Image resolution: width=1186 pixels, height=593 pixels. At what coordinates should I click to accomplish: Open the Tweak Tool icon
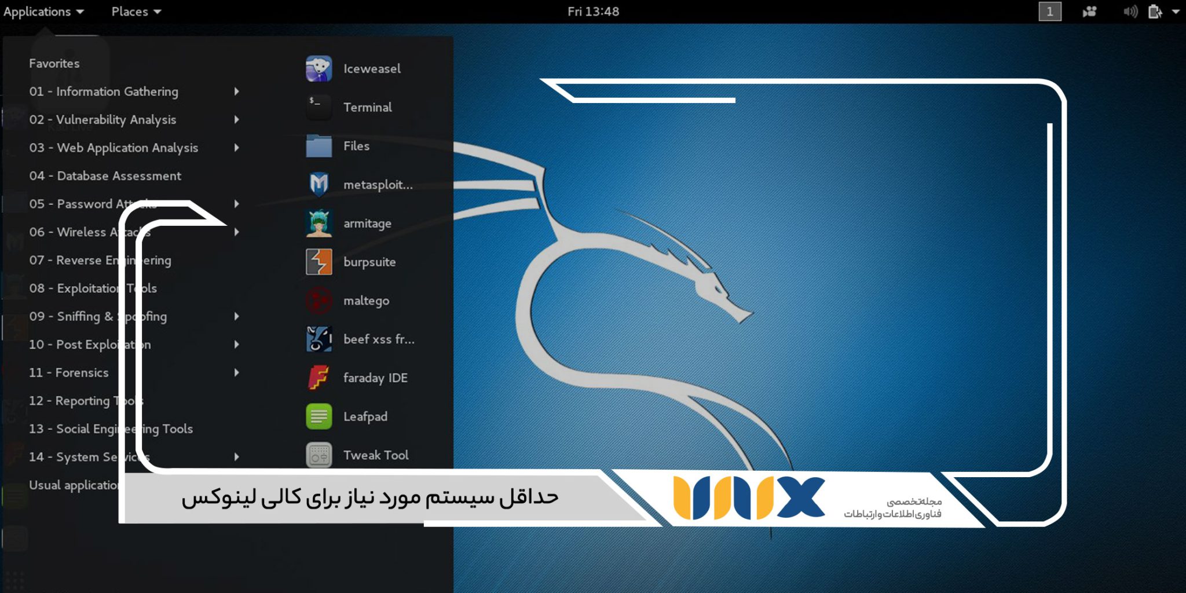319,455
